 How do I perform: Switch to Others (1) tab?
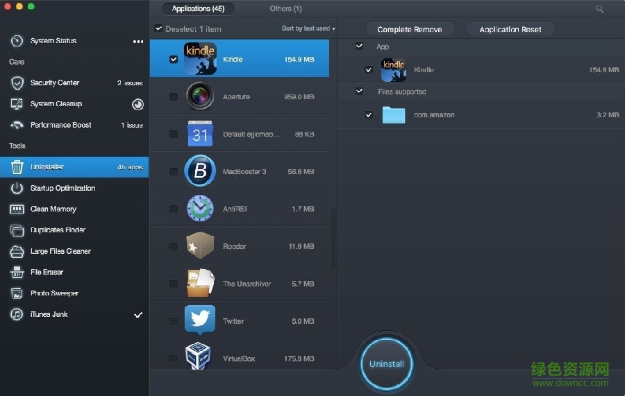click(285, 9)
